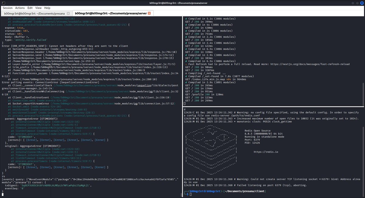Click the ~/Documents/presana/client prompt path
The height and width of the screenshot is (198, 365).
(x=245, y=191)
